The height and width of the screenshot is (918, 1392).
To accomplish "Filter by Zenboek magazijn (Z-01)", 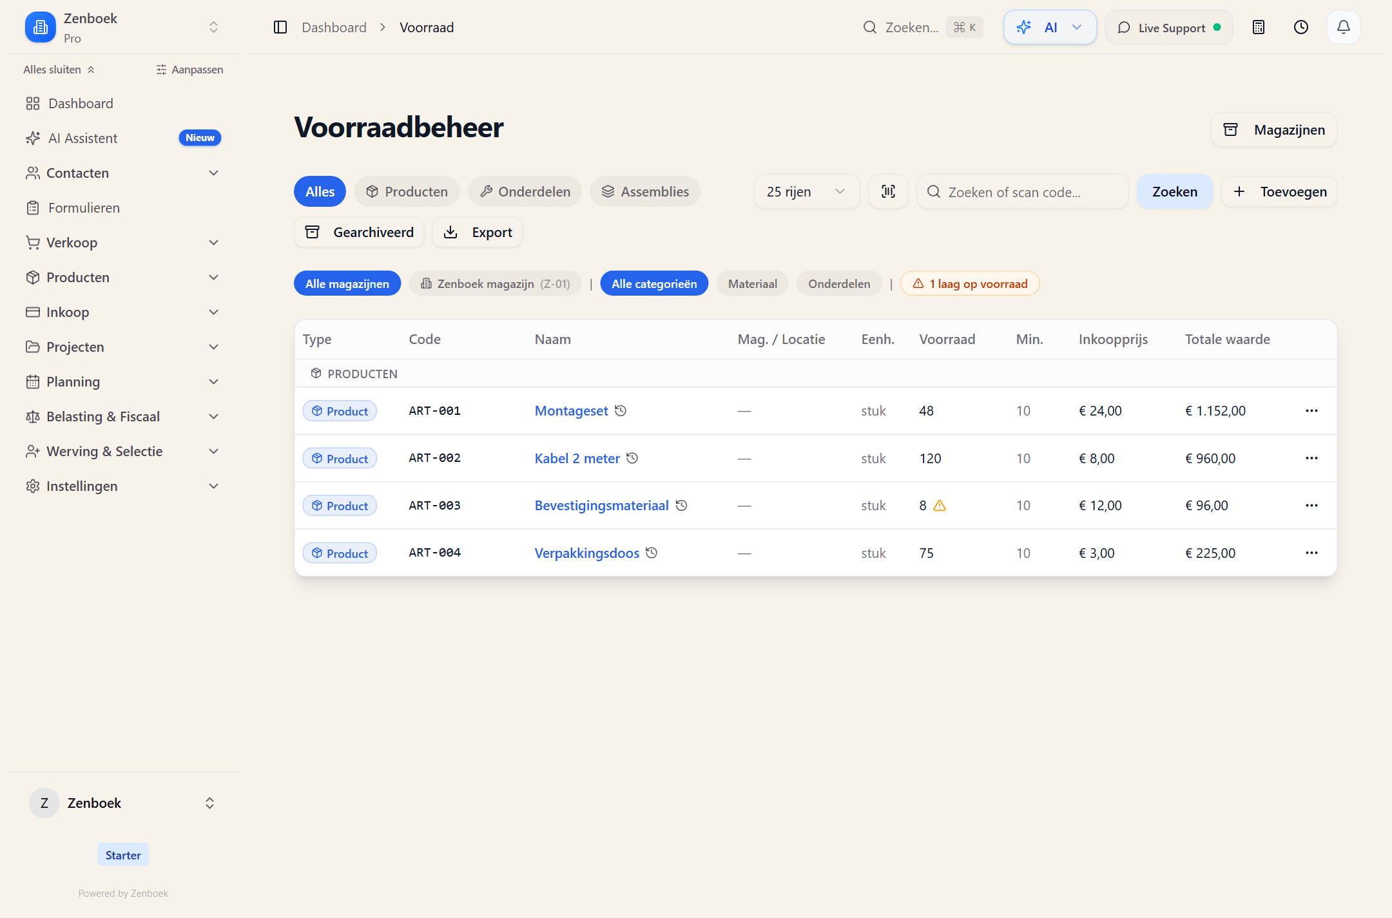I will pyautogui.click(x=495, y=283).
